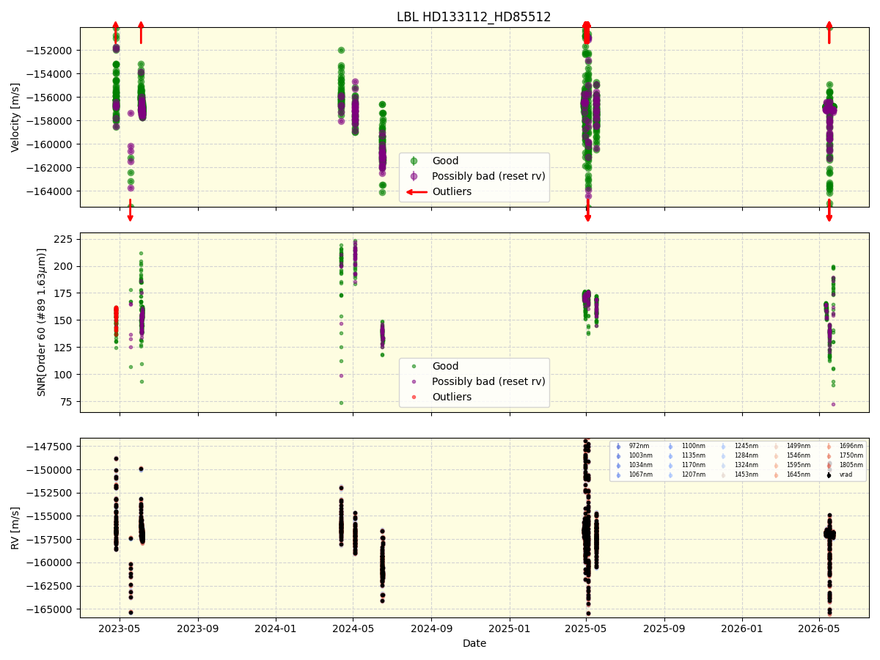Click the plot title LBL HD133112_HD85512

[x=474, y=17]
